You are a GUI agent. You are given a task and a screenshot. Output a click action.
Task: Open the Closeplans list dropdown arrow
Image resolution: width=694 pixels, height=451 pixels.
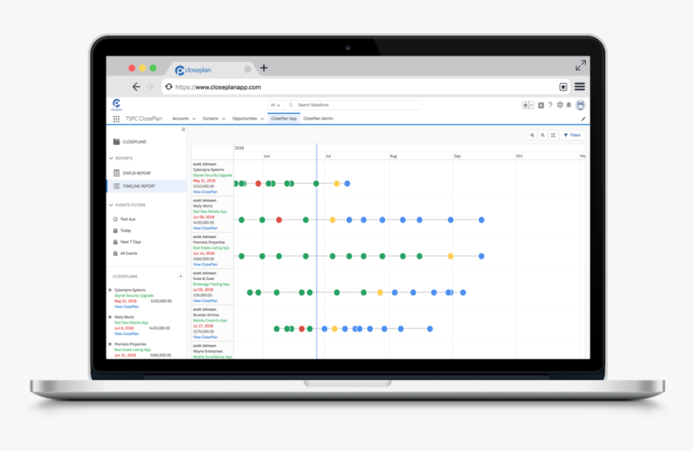tap(181, 276)
